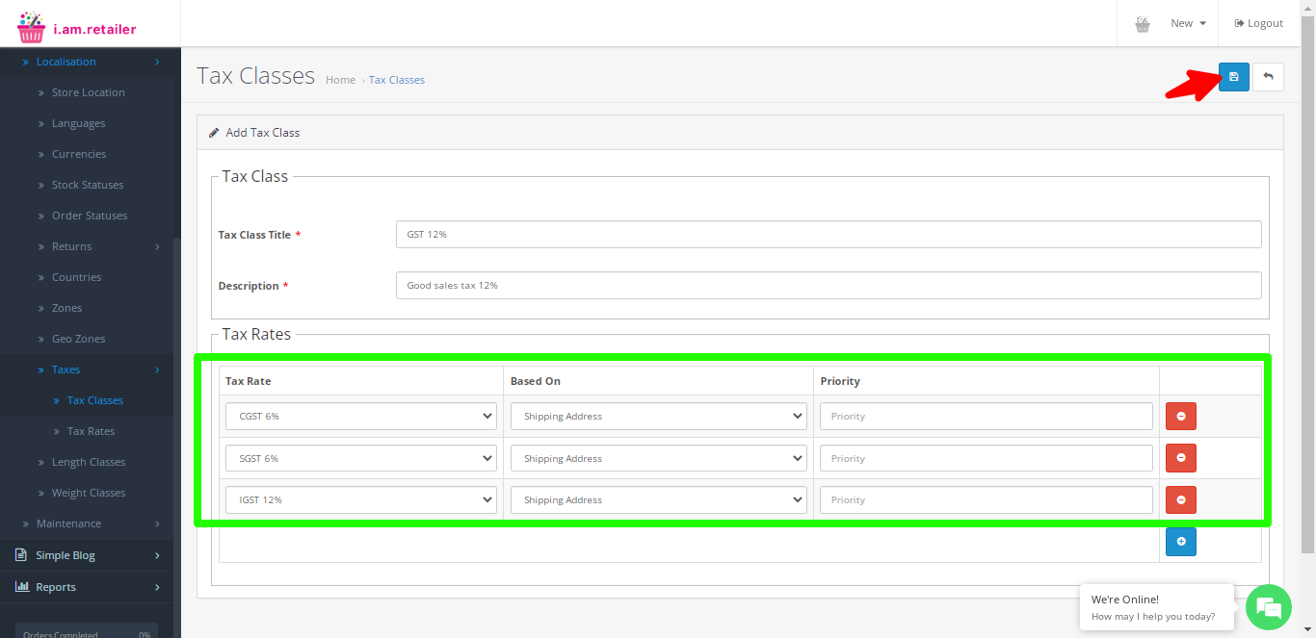Open Stock Statuses in sidebar
The width and height of the screenshot is (1316, 638).
click(88, 185)
